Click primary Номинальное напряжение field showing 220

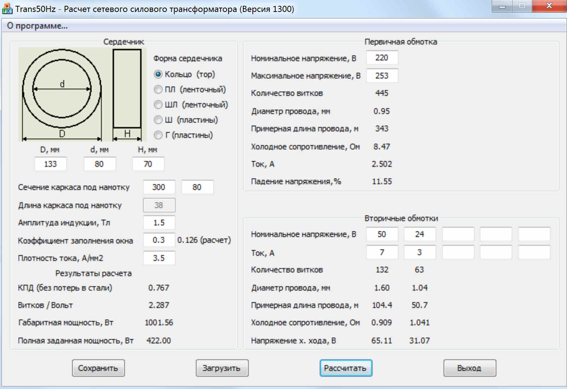point(382,58)
